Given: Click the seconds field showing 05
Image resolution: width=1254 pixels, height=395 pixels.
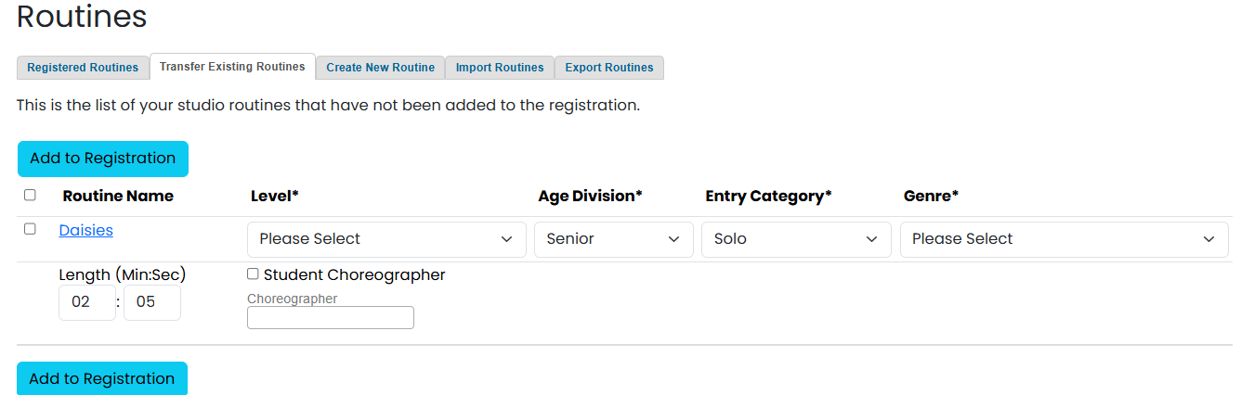Looking at the screenshot, I should pos(151,302).
